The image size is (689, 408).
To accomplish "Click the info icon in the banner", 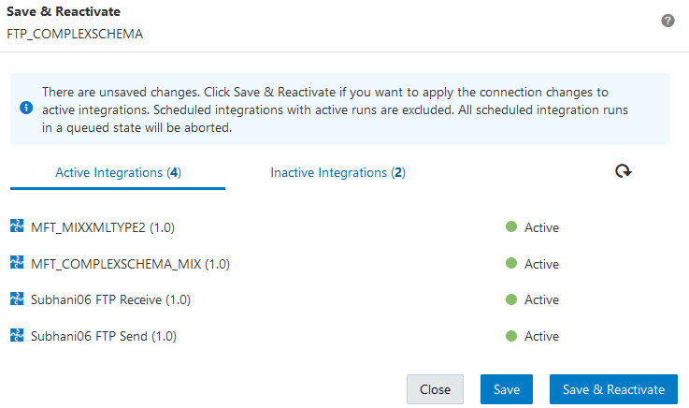I will [26, 108].
